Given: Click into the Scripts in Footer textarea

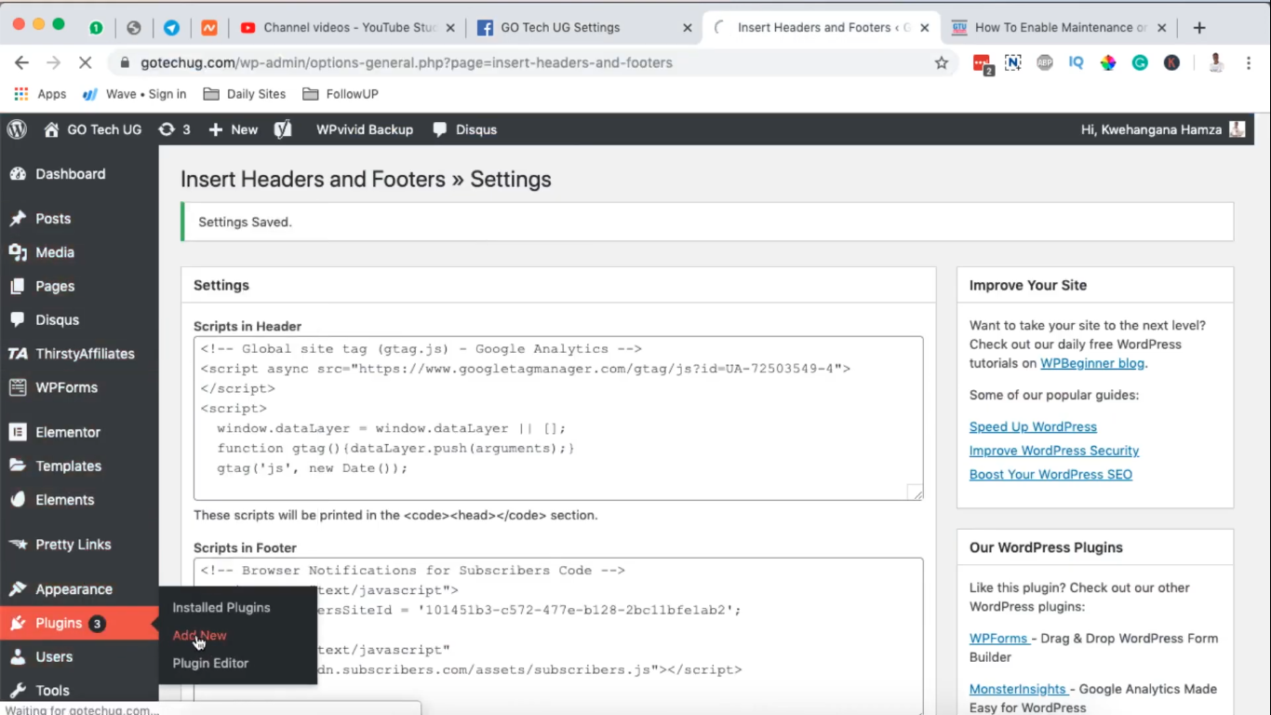Looking at the screenshot, I should (558, 636).
